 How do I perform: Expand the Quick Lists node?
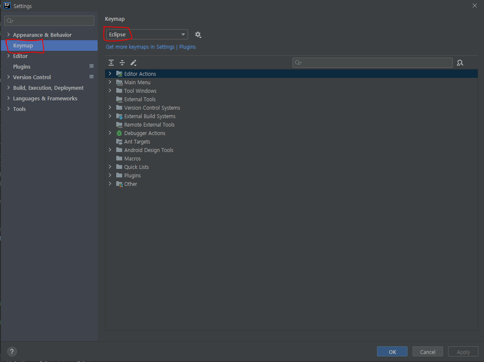(110, 167)
